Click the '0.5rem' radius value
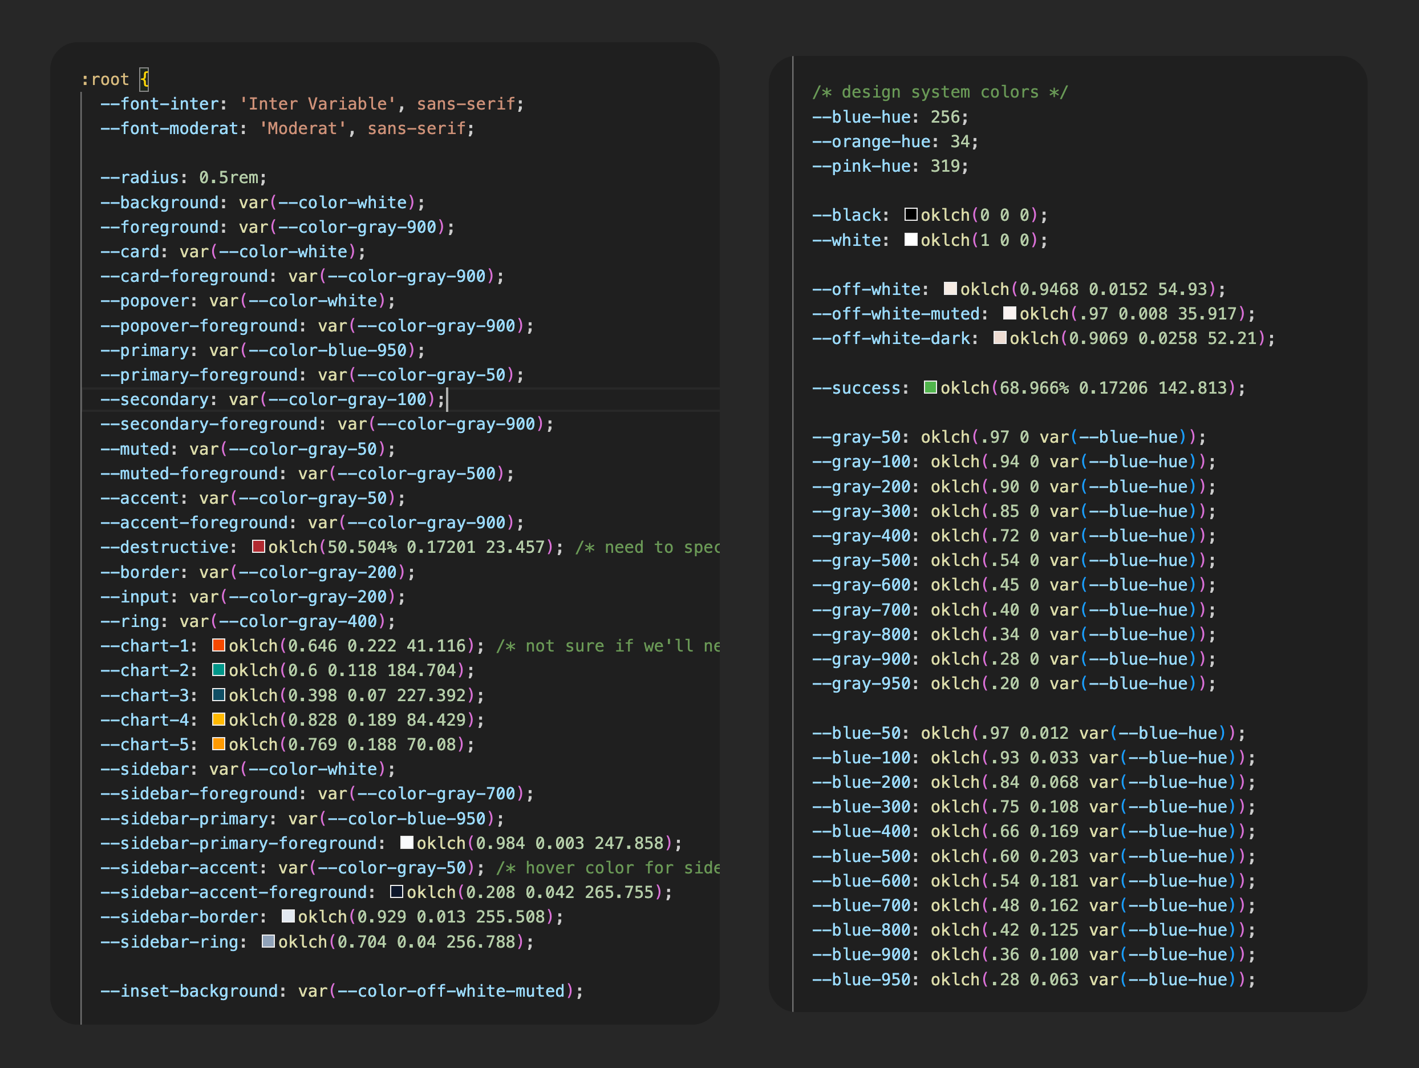This screenshot has width=1419, height=1068. (228, 178)
